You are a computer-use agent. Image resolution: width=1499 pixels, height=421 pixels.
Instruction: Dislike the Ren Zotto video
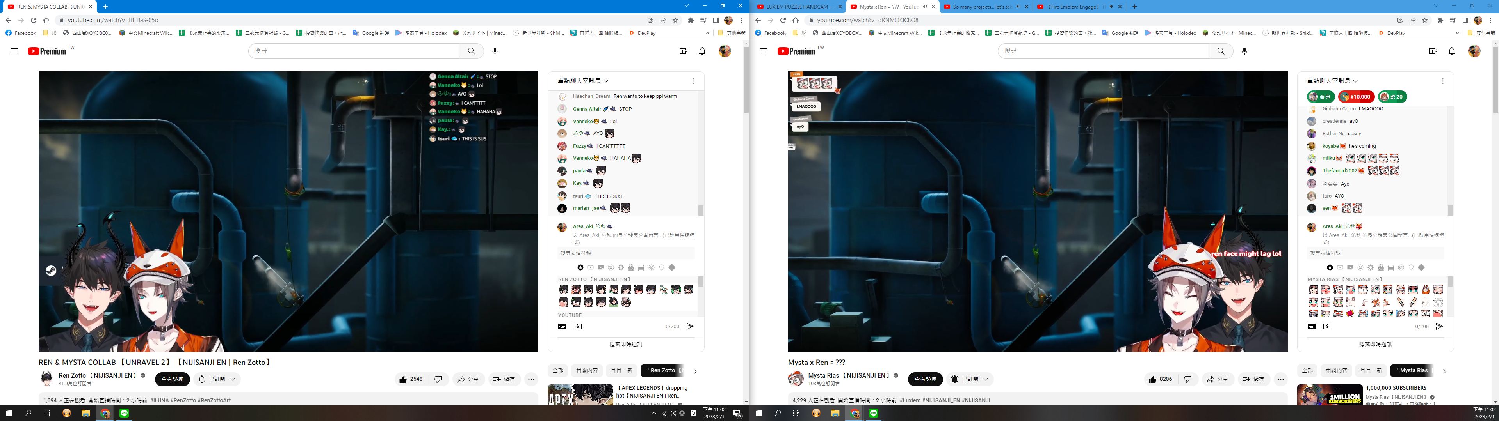coord(438,379)
